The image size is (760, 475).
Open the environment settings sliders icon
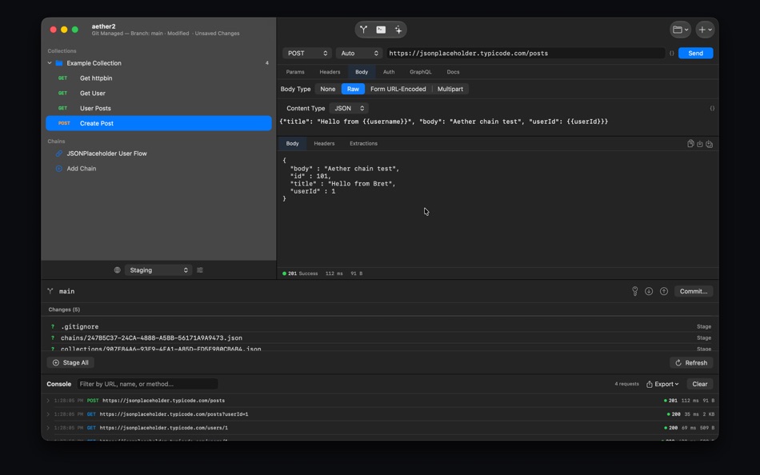(200, 270)
